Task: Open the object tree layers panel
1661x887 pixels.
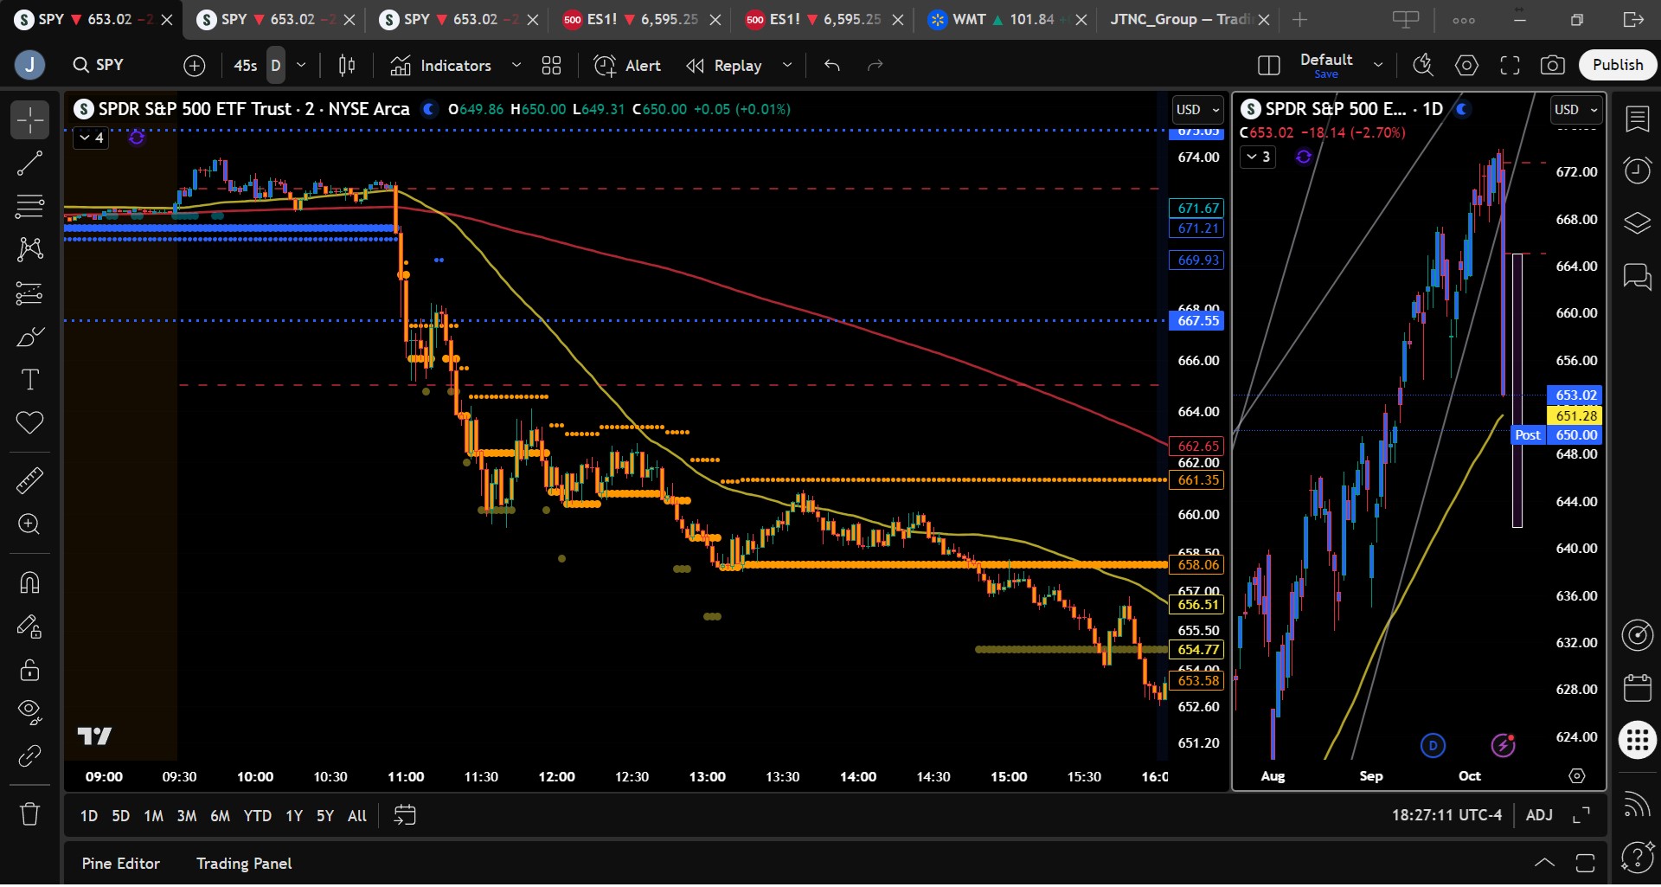Action: 1638,223
